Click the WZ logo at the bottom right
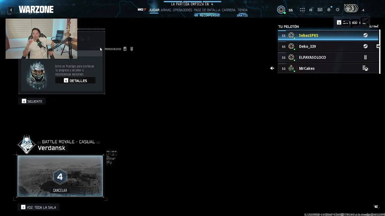385x216 pixels. pyautogui.click(x=376, y=207)
